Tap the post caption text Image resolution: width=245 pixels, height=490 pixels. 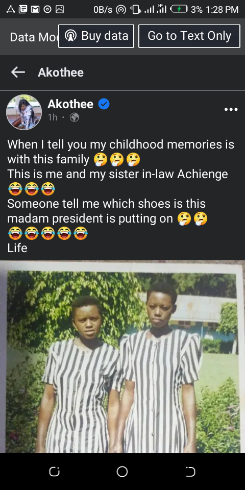(121, 196)
